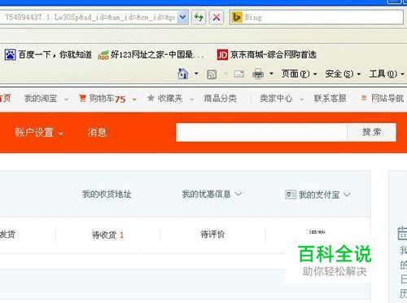407x303 pixels.
Task: Open 好123网址之家 favorites link
Action: tap(157, 55)
